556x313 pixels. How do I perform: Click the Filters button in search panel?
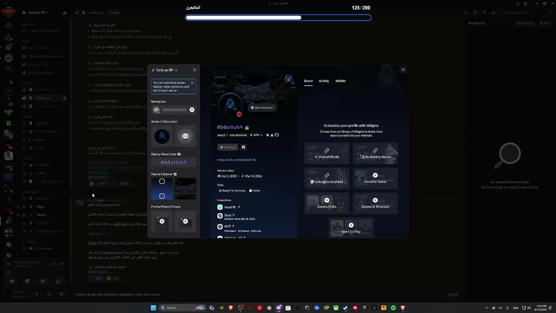pyautogui.click(x=525, y=23)
